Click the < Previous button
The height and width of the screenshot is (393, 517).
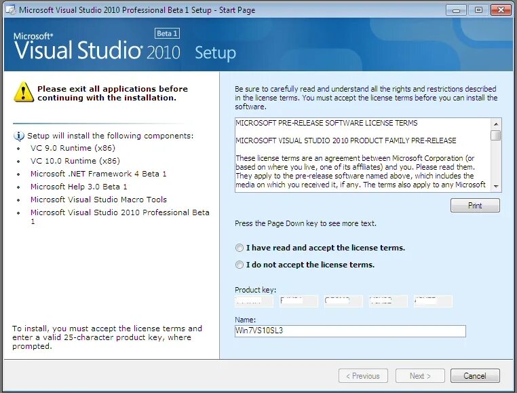click(x=363, y=376)
